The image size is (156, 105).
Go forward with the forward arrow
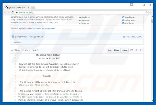click(9, 13)
